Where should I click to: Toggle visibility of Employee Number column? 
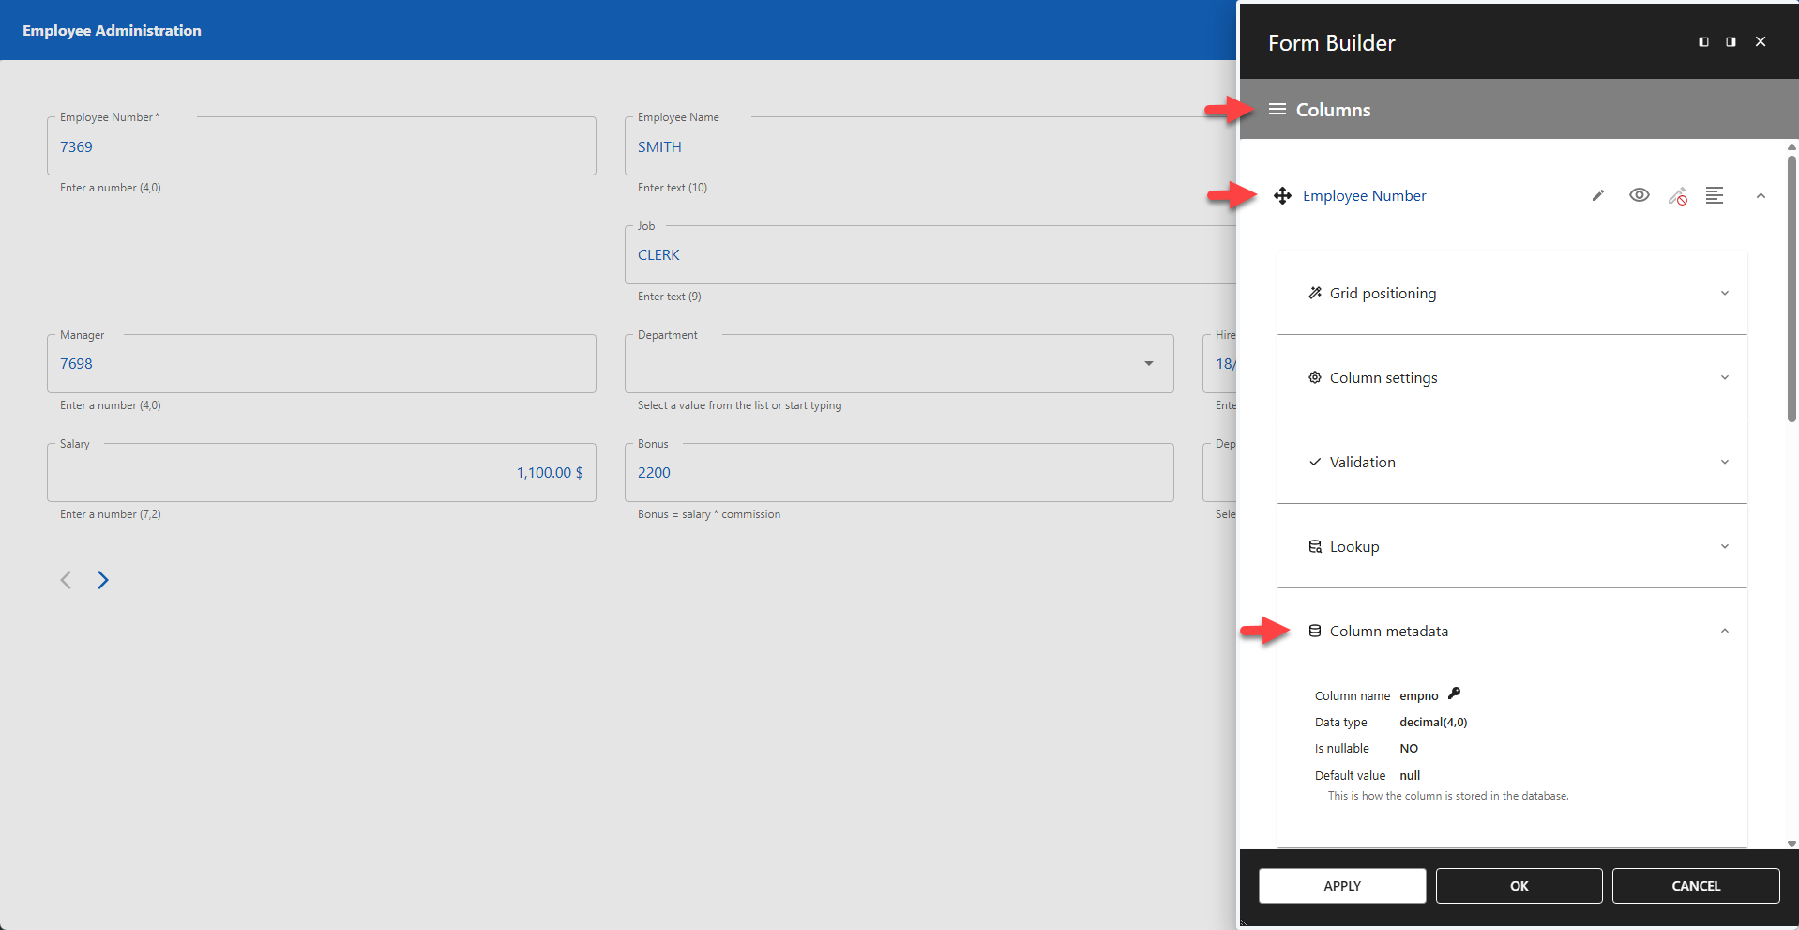point(1640,195)
